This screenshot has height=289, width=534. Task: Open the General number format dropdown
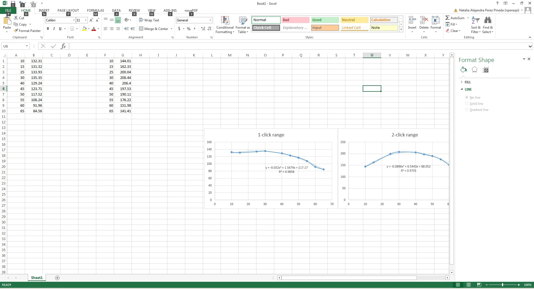[210, 20]
